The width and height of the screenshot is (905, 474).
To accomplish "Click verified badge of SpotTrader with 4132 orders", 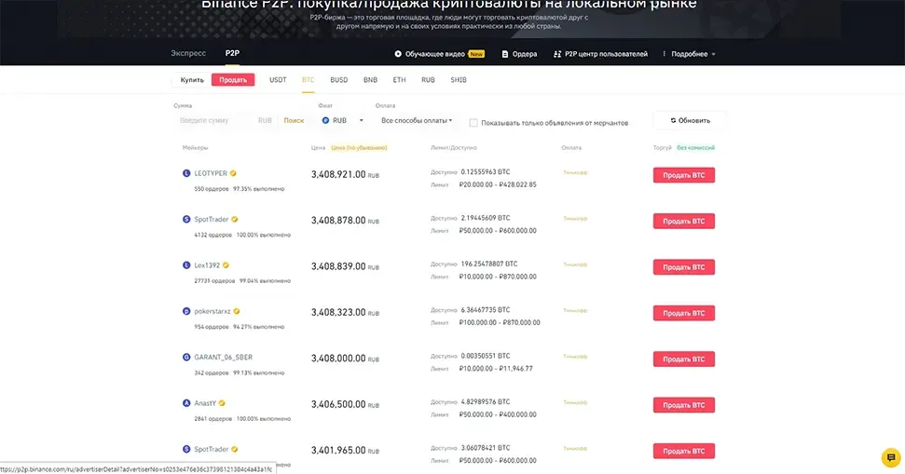I will (234, 219).
